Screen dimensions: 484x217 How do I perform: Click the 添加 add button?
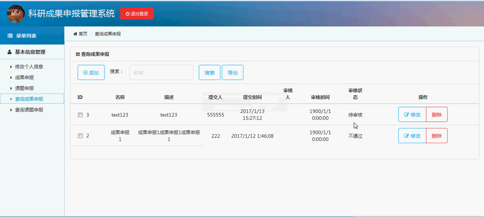click(91, 72)
